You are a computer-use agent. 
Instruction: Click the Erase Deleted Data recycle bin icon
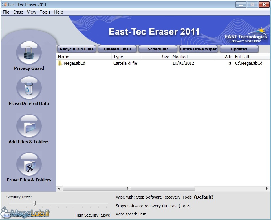(x=29, y=88)
